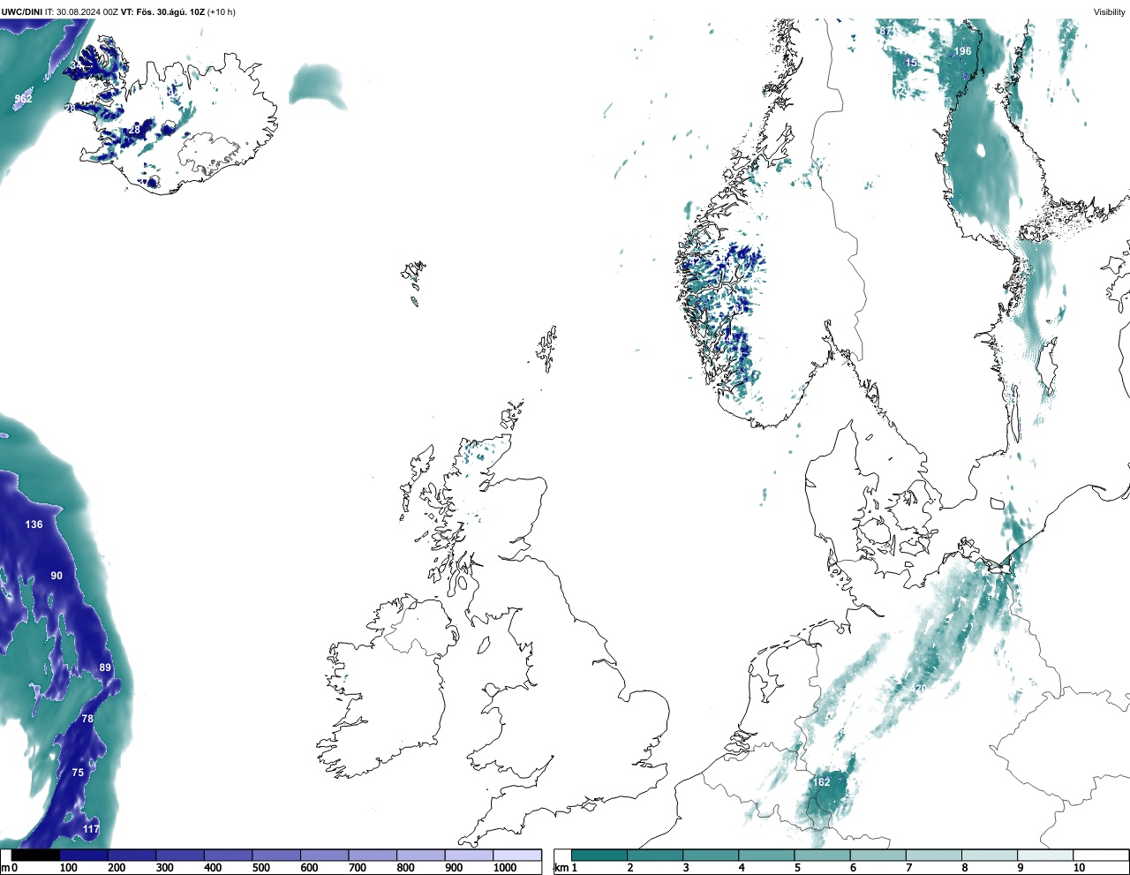Click the '90' value label in the Atlantic
This screenshot has height=875, width=1130.
click(x=56, y=576)
